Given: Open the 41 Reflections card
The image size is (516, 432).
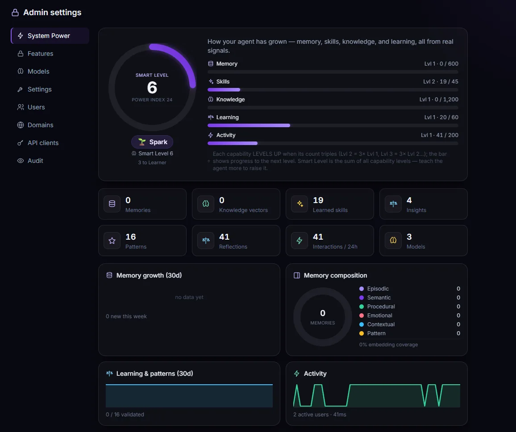Looking at the screenshot, I should click(236, 241).
